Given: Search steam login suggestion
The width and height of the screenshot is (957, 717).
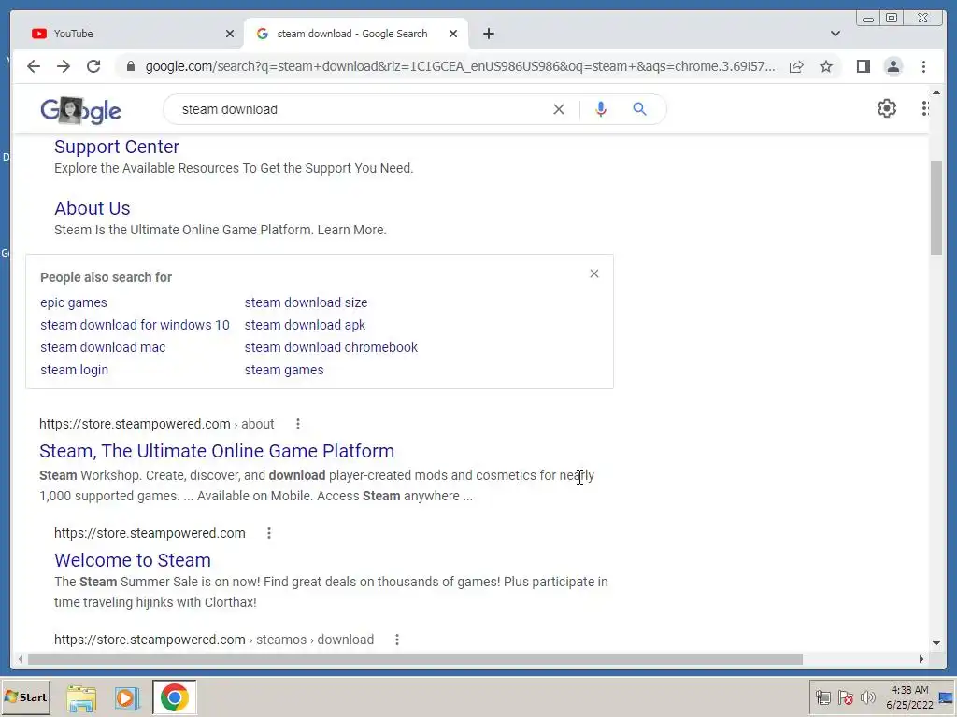Looking at the screenshot, I should click(x=74, y=370).
